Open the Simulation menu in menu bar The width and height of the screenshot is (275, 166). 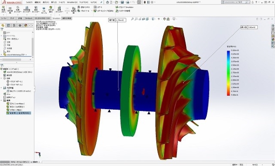pyautogui.click(x=72, y=2)
